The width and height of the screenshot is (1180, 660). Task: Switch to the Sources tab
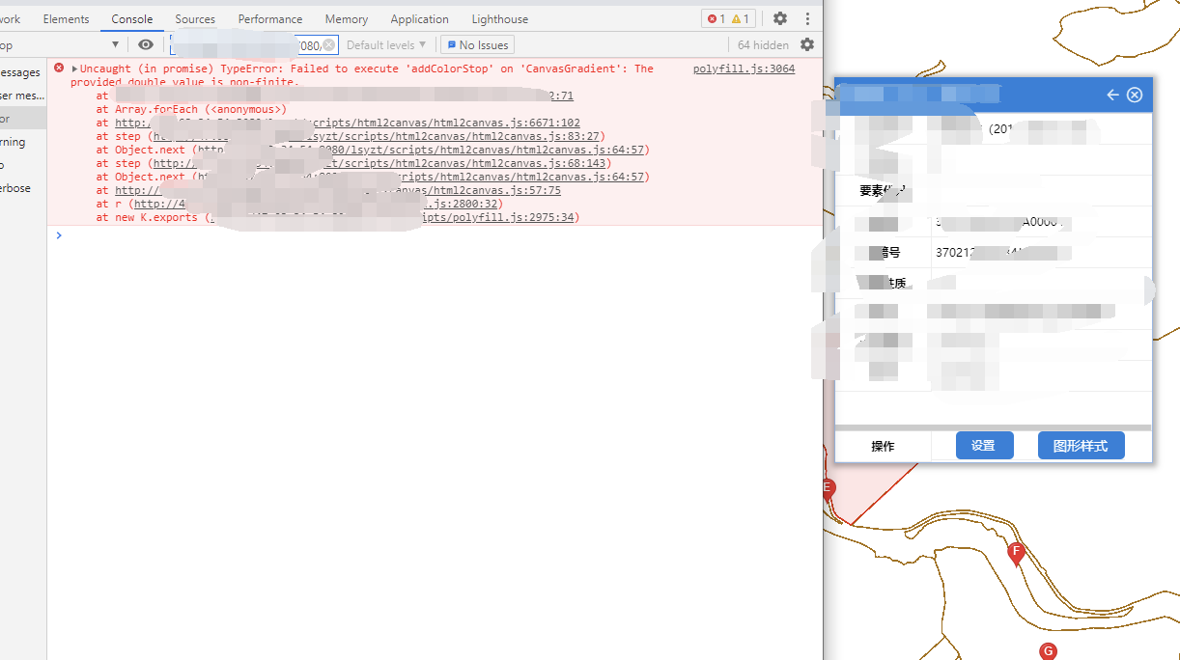195,18
